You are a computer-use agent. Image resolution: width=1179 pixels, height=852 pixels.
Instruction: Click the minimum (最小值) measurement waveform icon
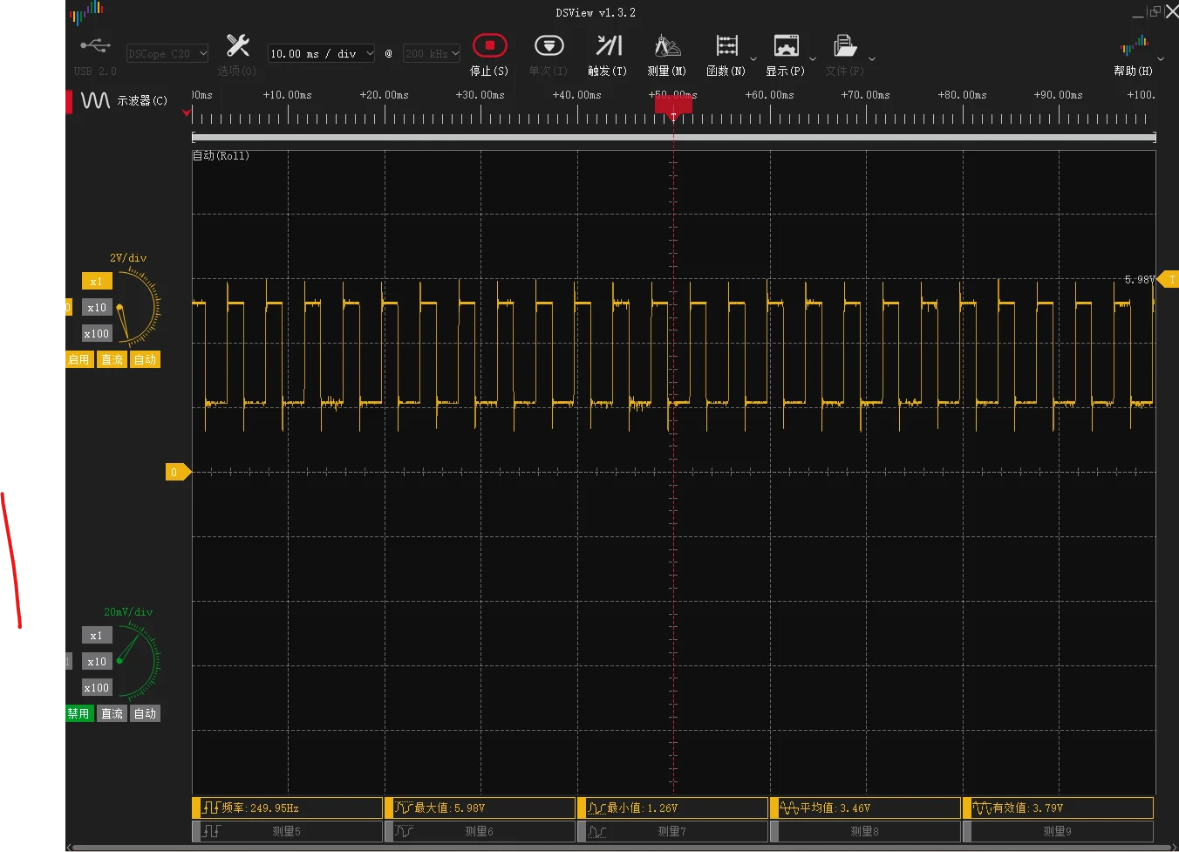(596, 808)
